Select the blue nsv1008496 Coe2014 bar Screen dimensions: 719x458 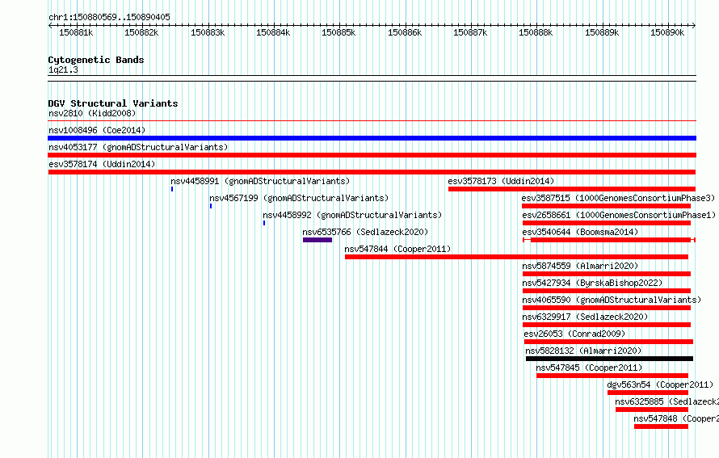[372, 138]
